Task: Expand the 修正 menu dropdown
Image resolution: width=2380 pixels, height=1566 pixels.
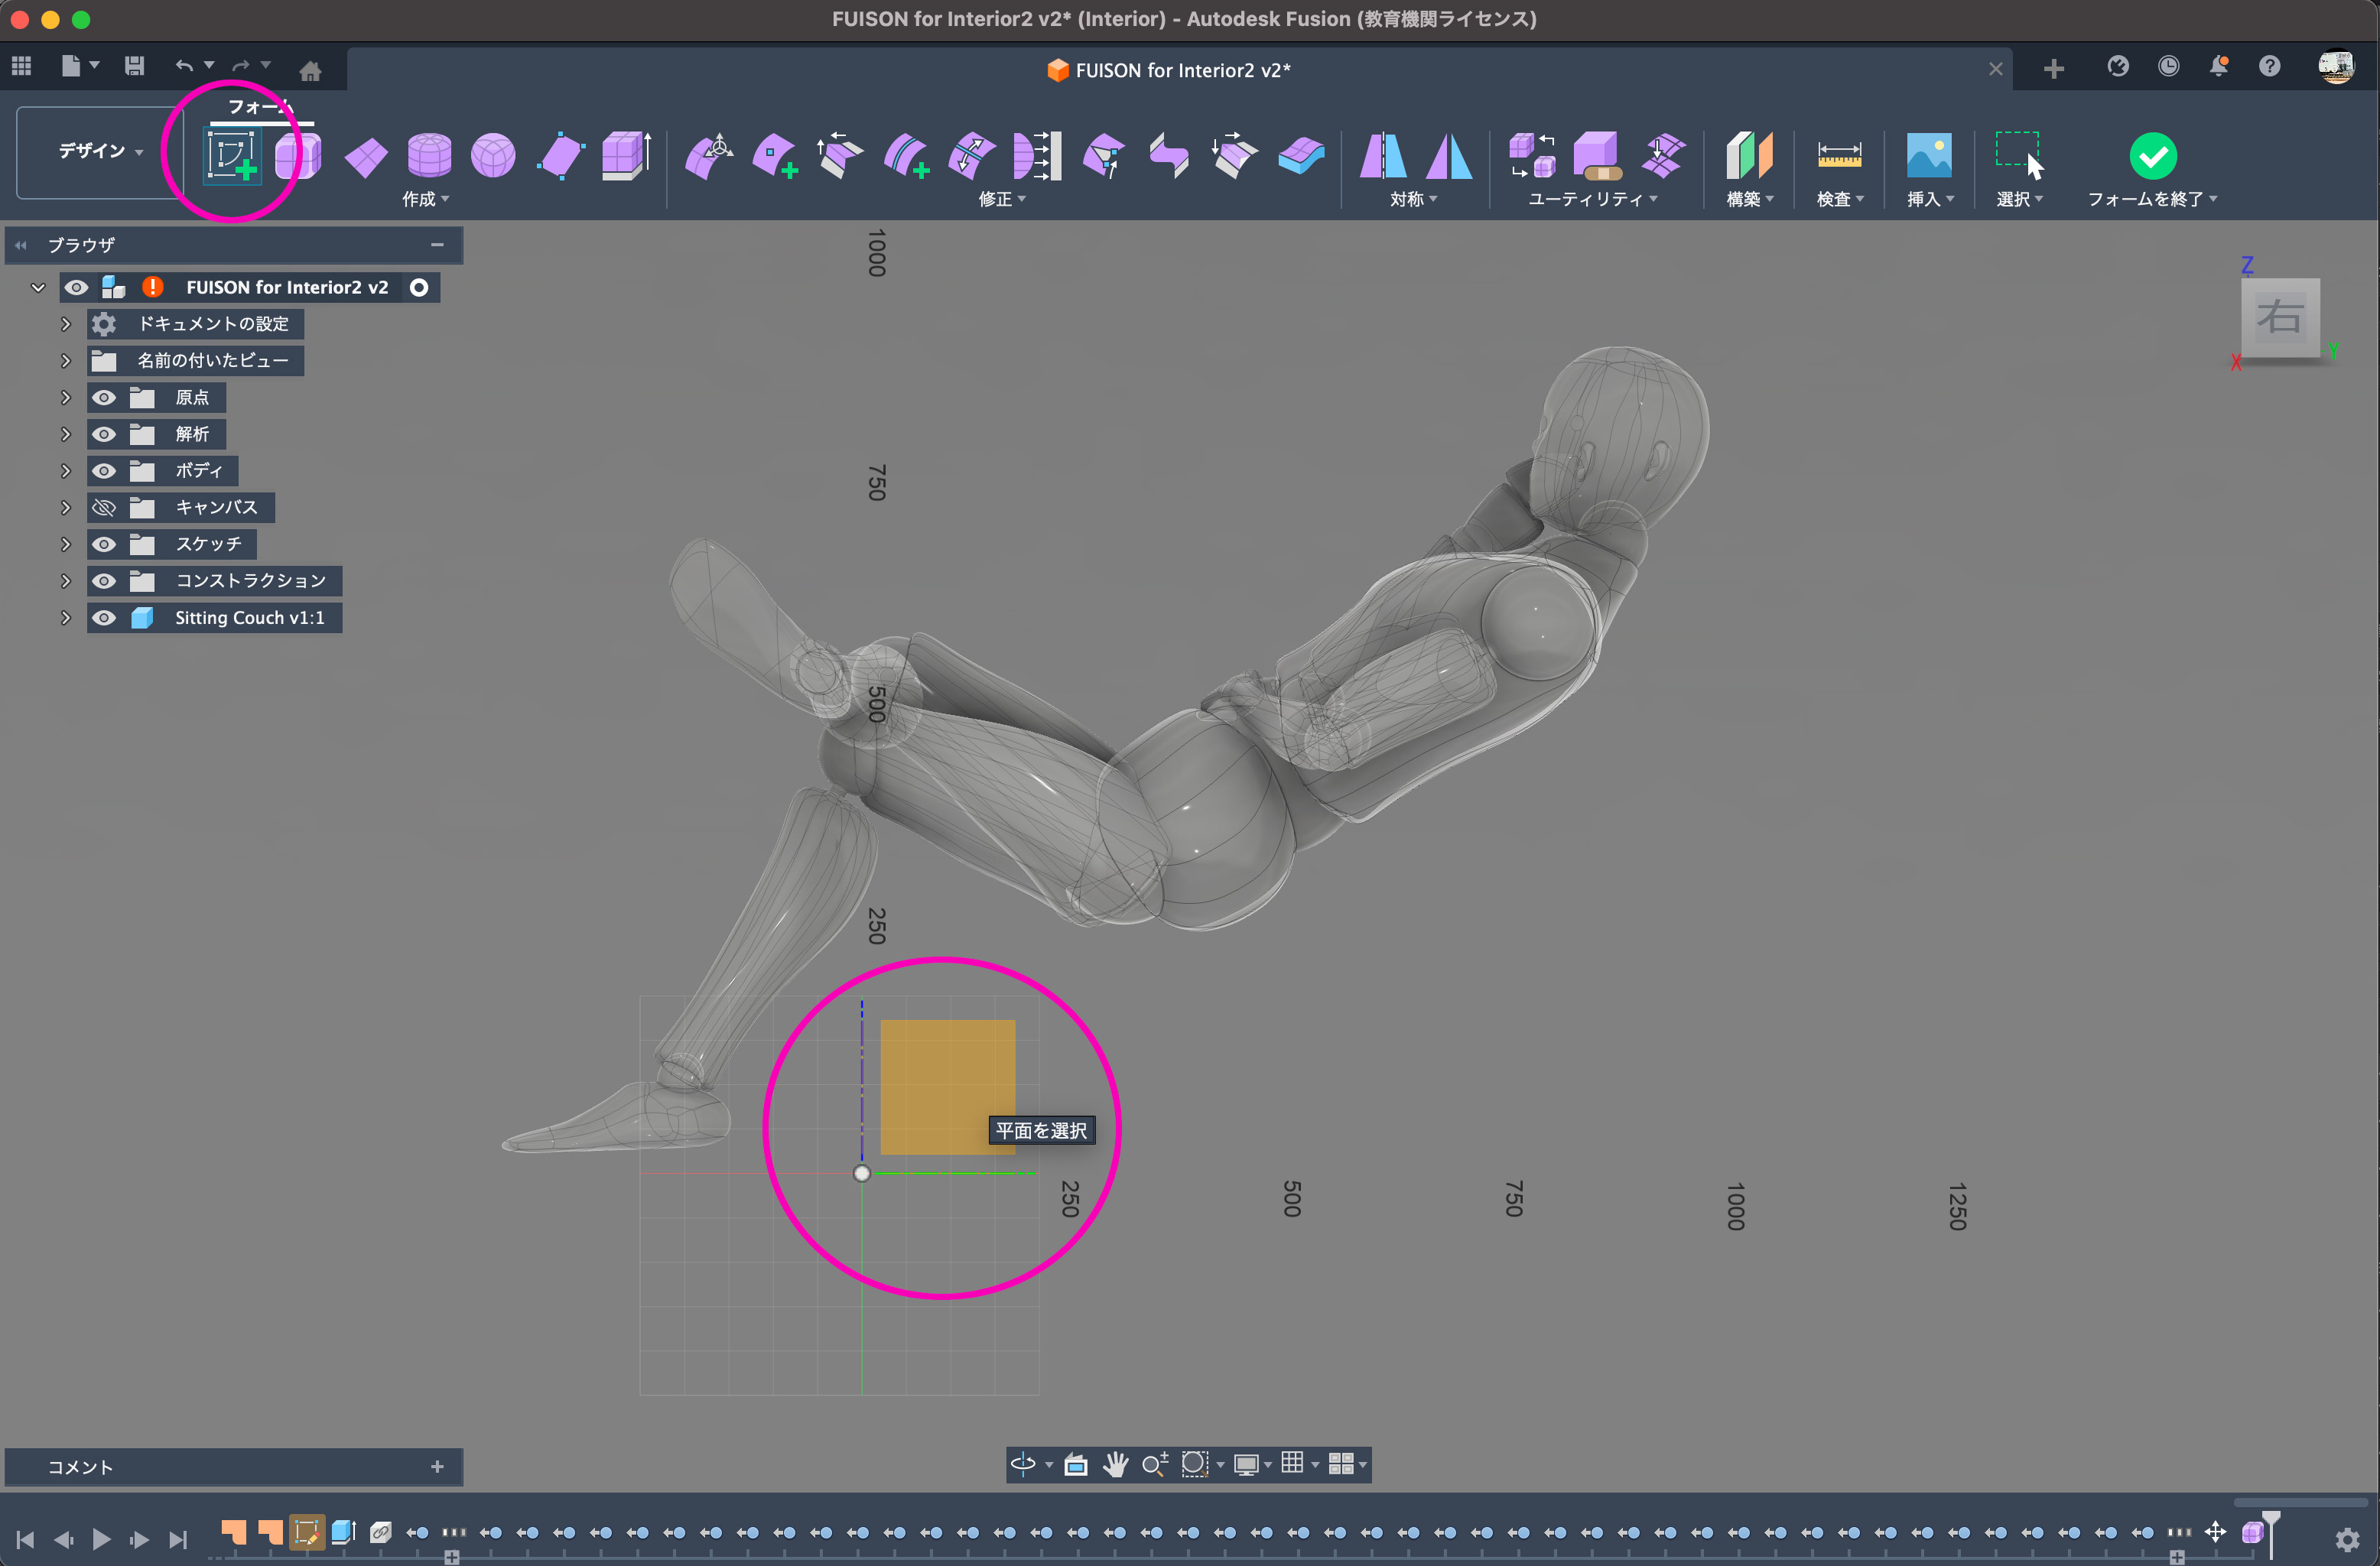Action: [1002, 199]
